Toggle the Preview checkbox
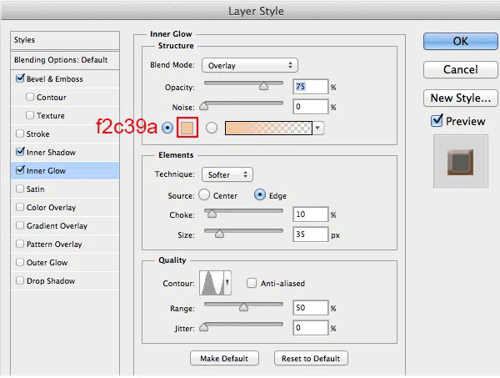This screenshot has width=500, height=378. 437,121
